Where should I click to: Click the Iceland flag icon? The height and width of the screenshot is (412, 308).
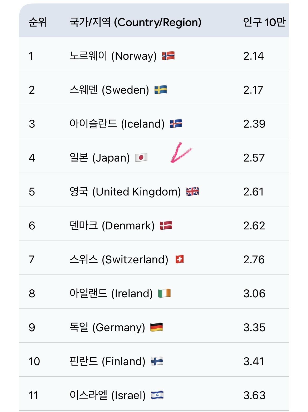pos(176,124)
